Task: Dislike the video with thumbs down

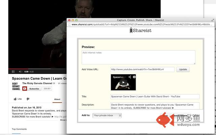Action: pyautogui.click(x=28, y=99)
